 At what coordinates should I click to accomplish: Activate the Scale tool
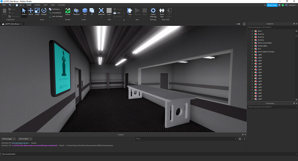(x=37, y=12)
